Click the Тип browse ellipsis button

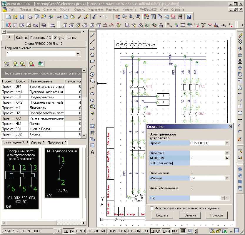coord(222,198)
